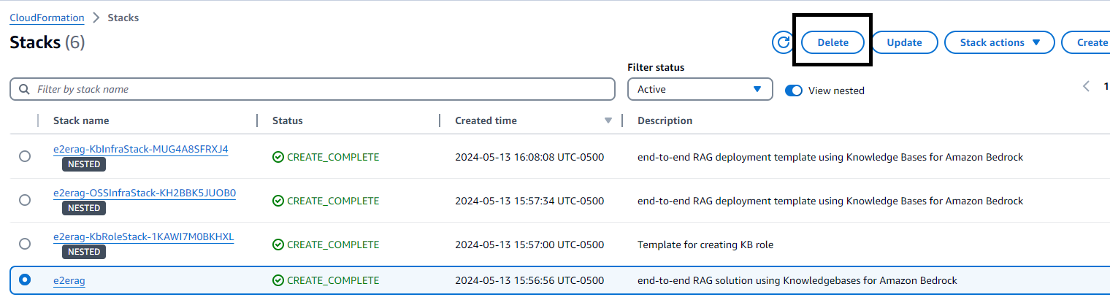Go to CloudFormation breadcrumb link
The height and width of the screenshot is (300, 1110).
point(47,18)
